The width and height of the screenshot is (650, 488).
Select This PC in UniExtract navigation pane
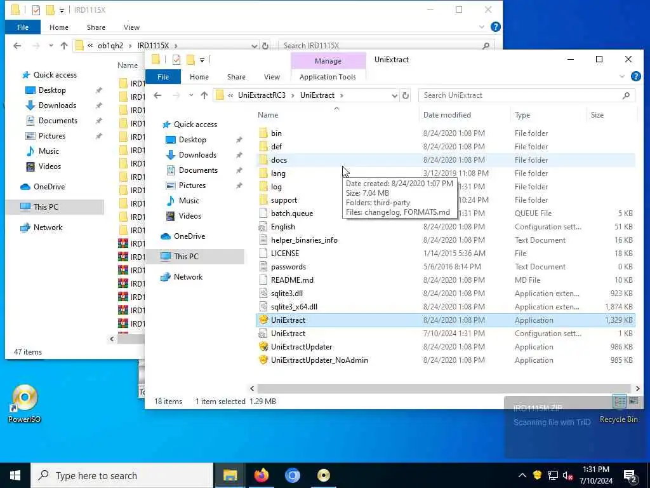[186, 257]
